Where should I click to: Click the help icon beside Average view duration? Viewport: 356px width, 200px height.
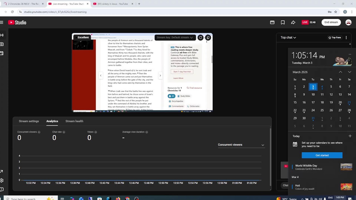pos(147,132)
